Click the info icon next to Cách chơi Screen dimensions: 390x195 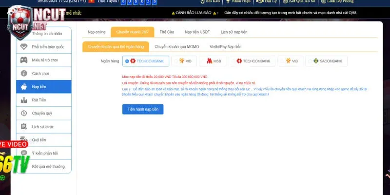[24, 73]
